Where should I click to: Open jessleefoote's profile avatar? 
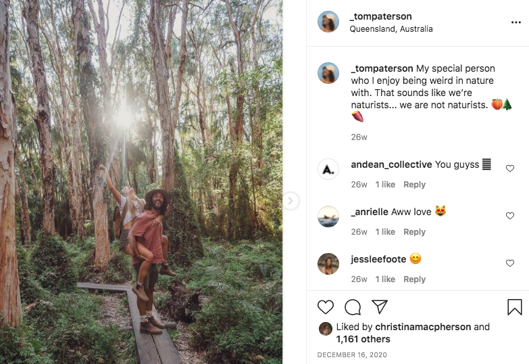(328, 263)
